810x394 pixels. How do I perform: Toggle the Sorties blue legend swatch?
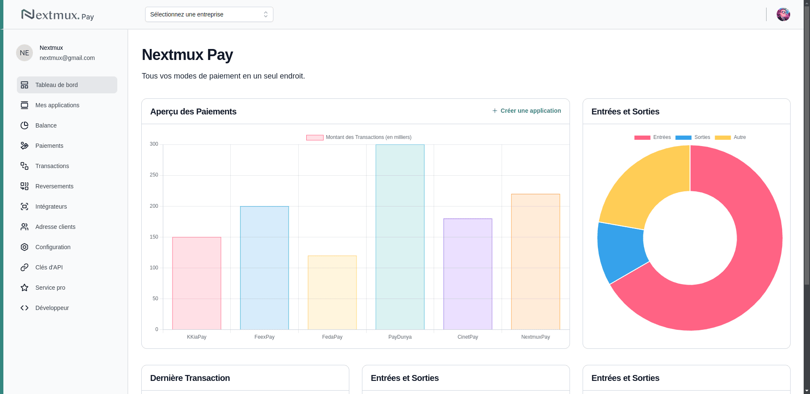[x=683, y=137]
